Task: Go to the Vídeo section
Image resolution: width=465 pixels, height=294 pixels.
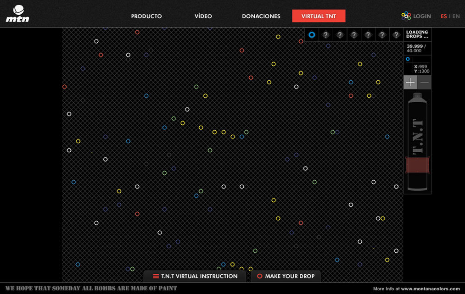Action: [203, 16]
